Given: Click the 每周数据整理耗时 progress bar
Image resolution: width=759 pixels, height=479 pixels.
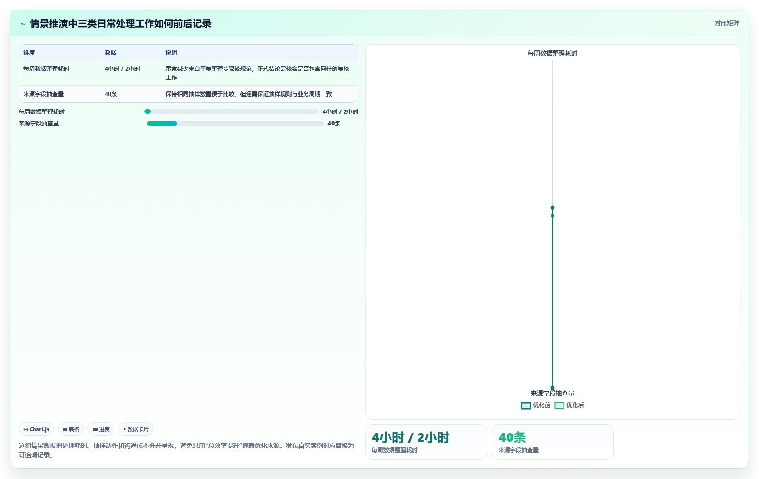Looking at the screenshot, I should 231,111.
